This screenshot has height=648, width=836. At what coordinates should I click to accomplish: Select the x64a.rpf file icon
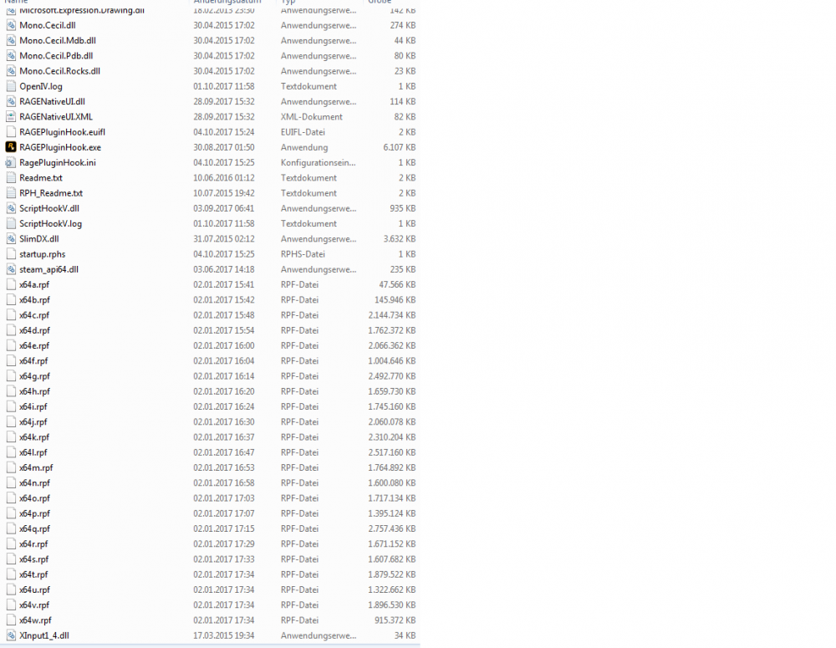(11, 284)
